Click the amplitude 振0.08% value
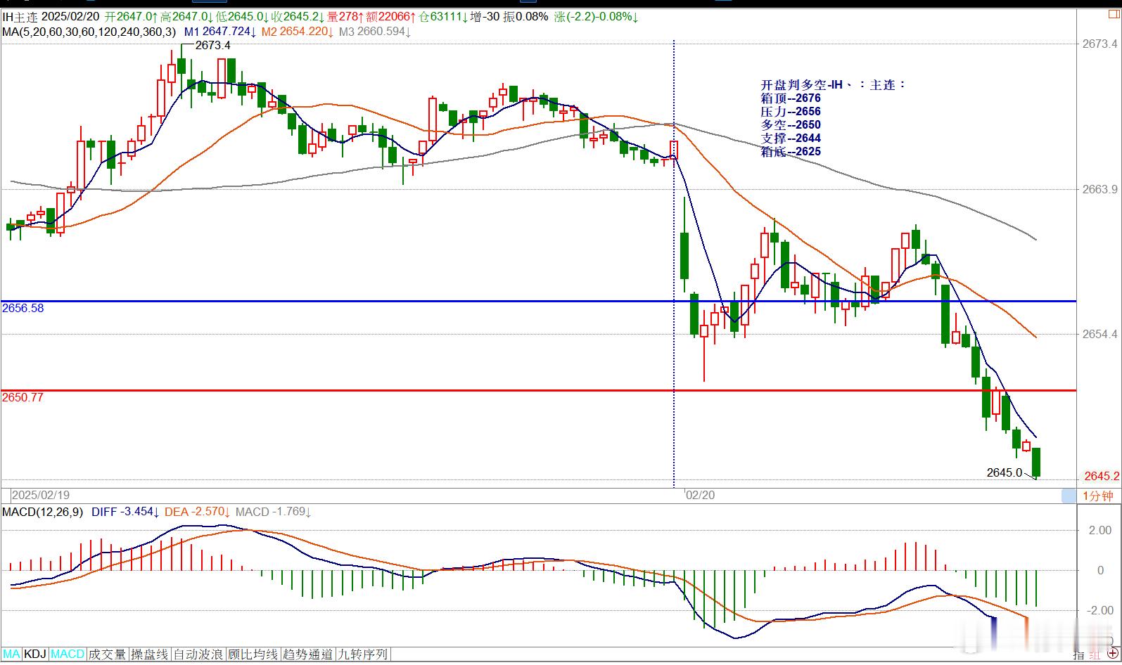This screenshot has height=665, width=1122. point(525,17)
